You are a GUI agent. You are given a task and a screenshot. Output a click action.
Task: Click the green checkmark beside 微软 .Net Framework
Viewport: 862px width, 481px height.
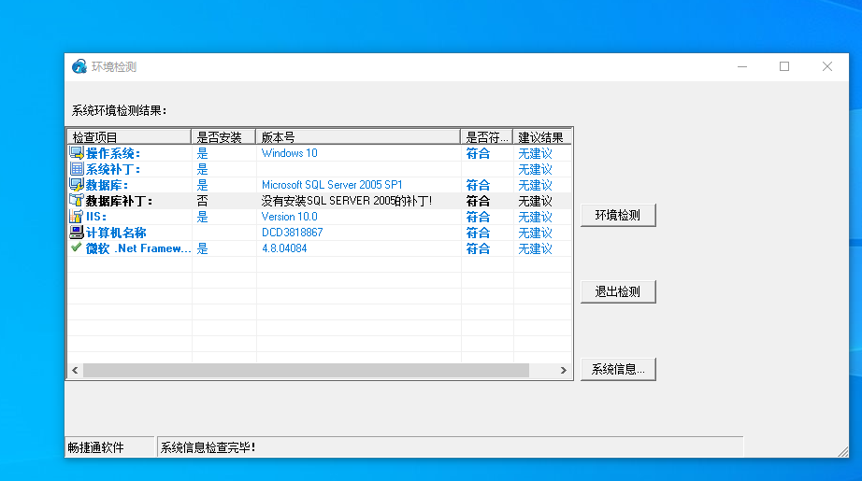(77, 248)
